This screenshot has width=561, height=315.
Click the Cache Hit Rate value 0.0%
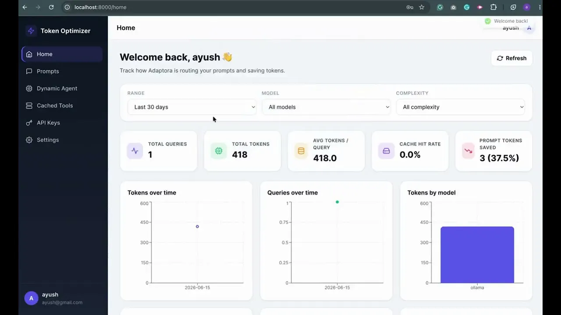coord(410,154)
